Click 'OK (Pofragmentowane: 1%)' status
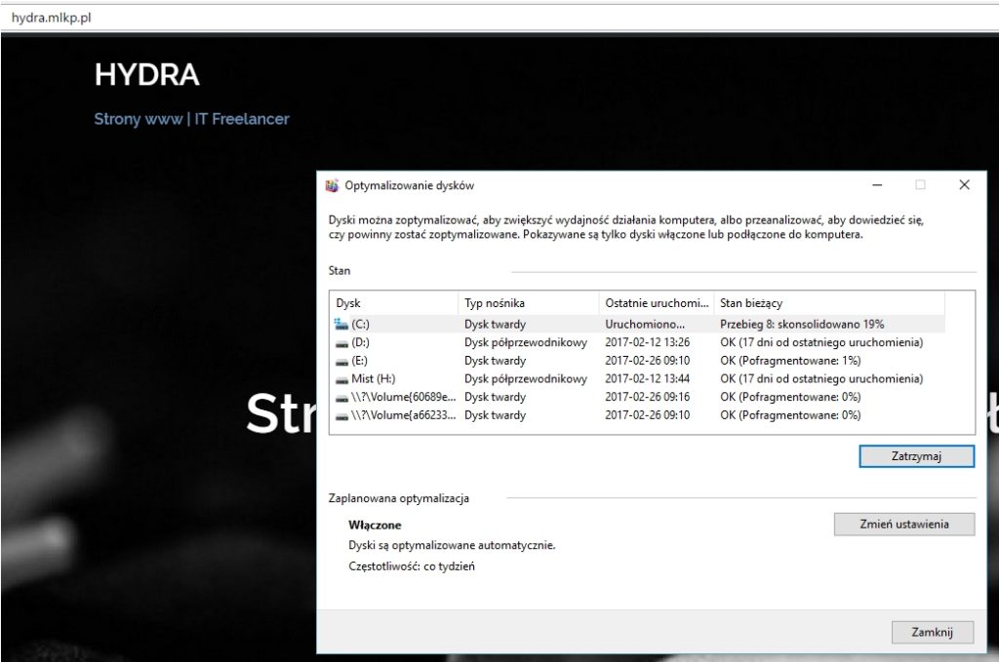999x662 pixels. [x=790, y=361]
